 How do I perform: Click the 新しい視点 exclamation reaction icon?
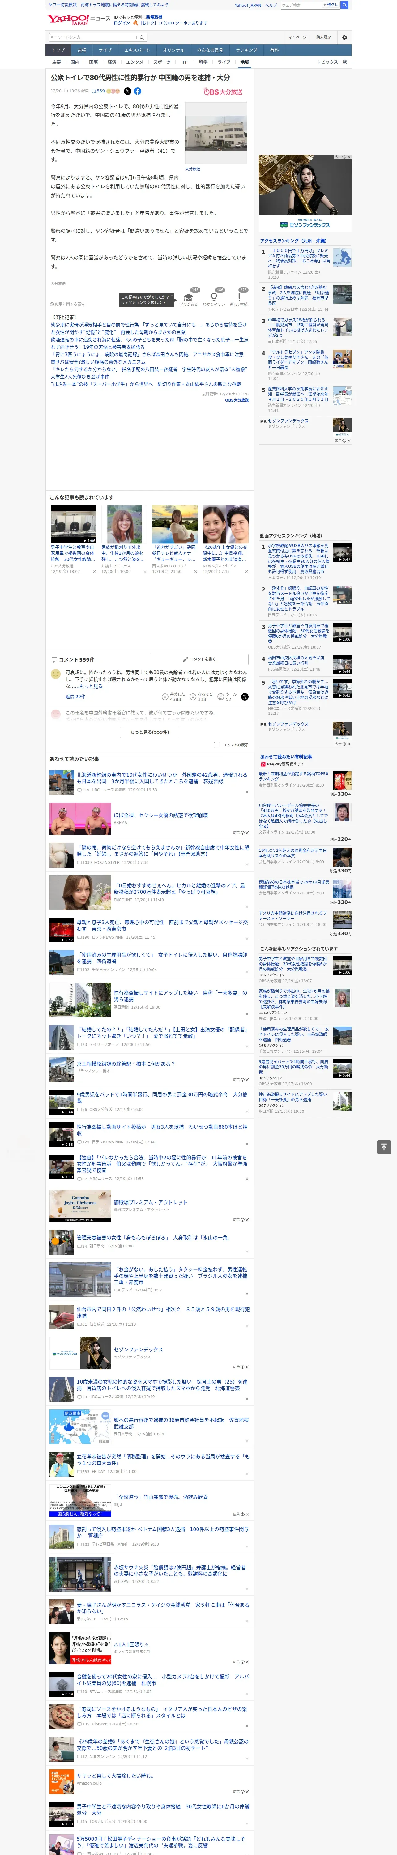point(239,297)
